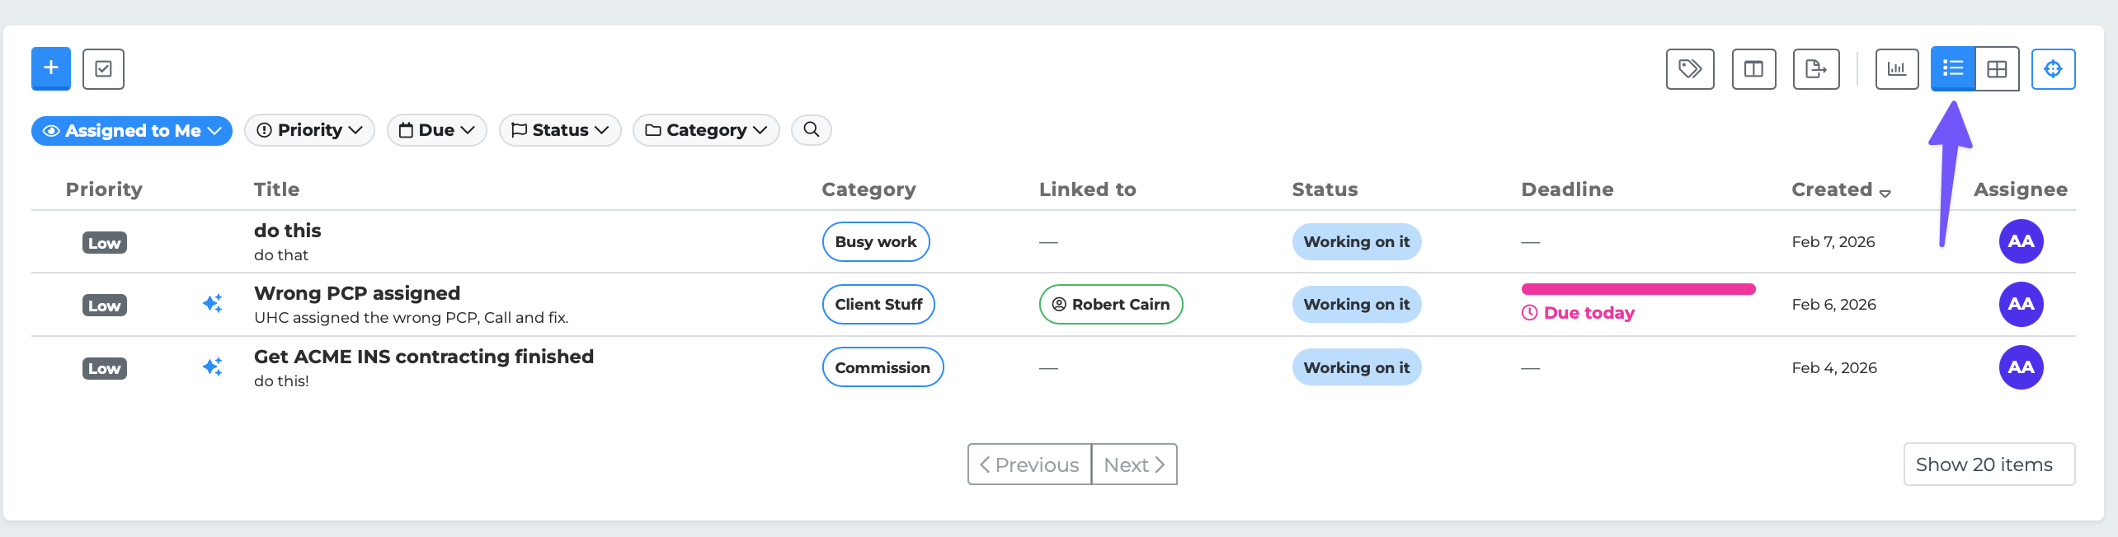Open the Category filter dropdown
2118x537 pixels.
click(706, 130)
